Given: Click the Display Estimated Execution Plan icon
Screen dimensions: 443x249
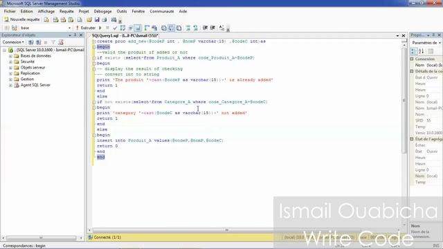Looking at the screenshot, I should click(x=123, y=28).
